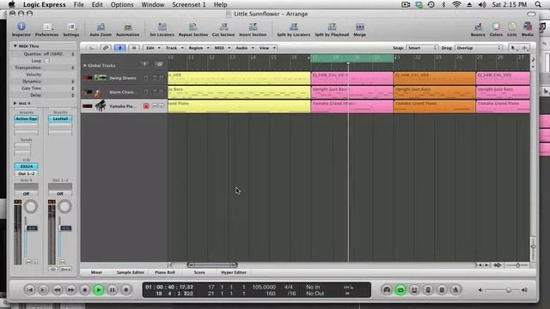Open the Hyper Editor tab

[x=234, y=272]
